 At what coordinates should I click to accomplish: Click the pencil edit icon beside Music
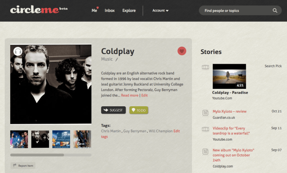(117, 60)
